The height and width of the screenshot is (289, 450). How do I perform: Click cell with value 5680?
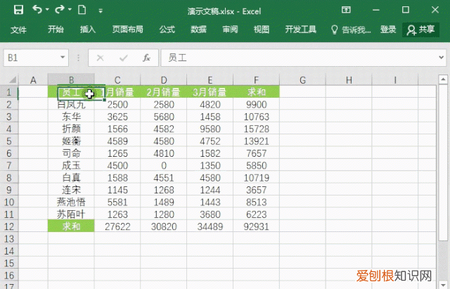[164, 117]
